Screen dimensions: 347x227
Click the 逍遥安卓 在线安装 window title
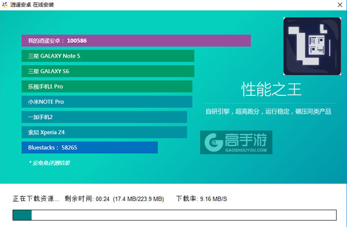coord(32,5)
